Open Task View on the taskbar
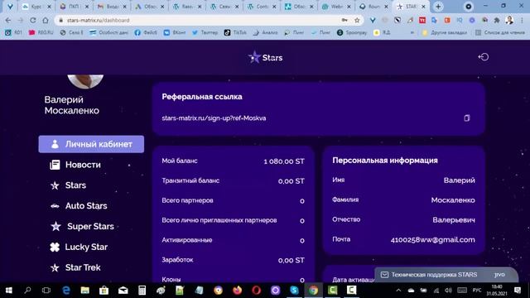Image resolution: width=530 pixels, height=298 pixels. click(46, 291)
